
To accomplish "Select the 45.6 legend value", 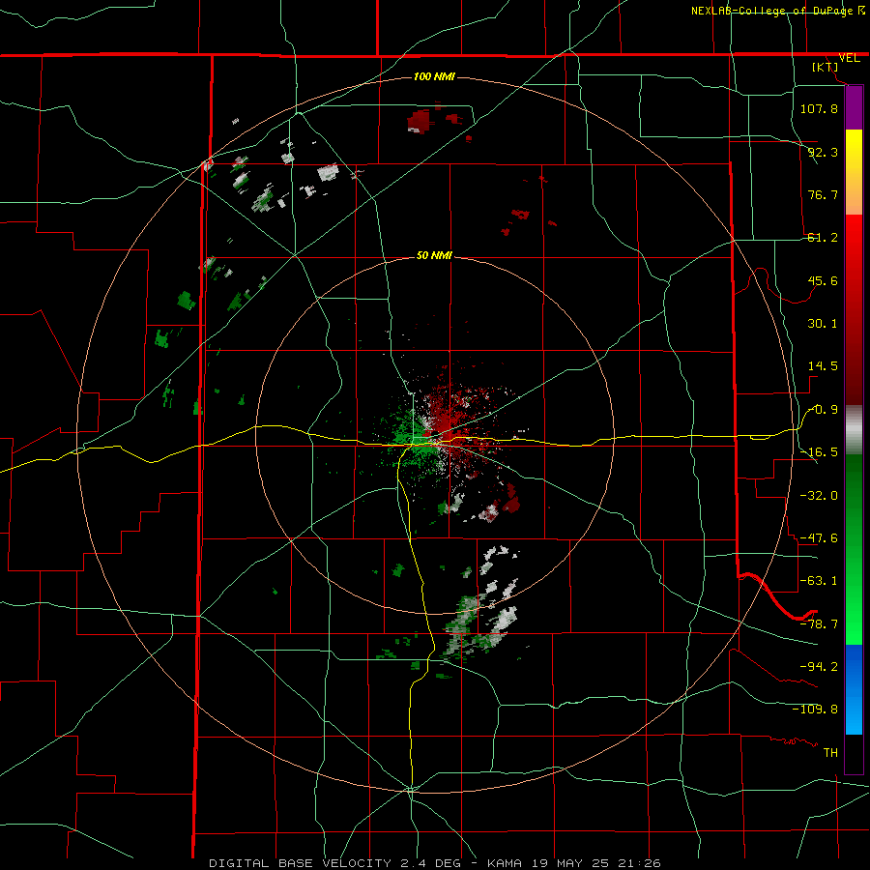I will 823,280.
